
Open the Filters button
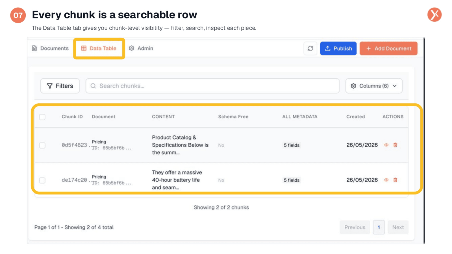60,86
